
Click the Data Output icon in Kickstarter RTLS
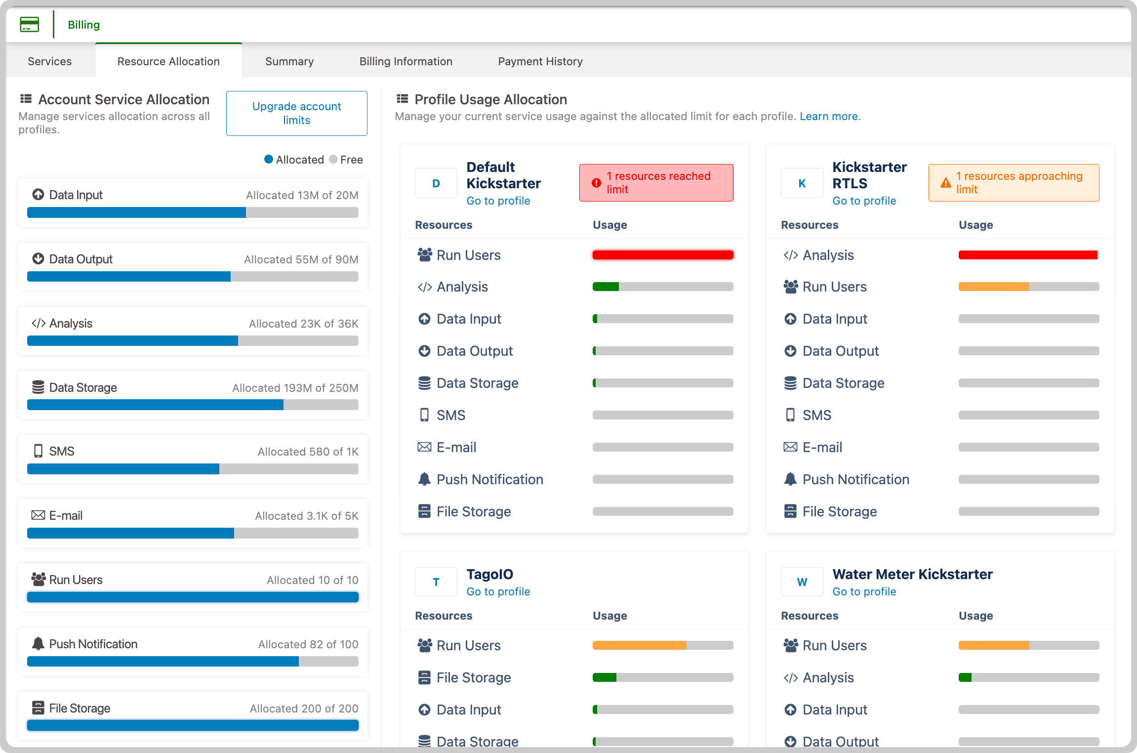pyautogui.click(x=790, y=351)
